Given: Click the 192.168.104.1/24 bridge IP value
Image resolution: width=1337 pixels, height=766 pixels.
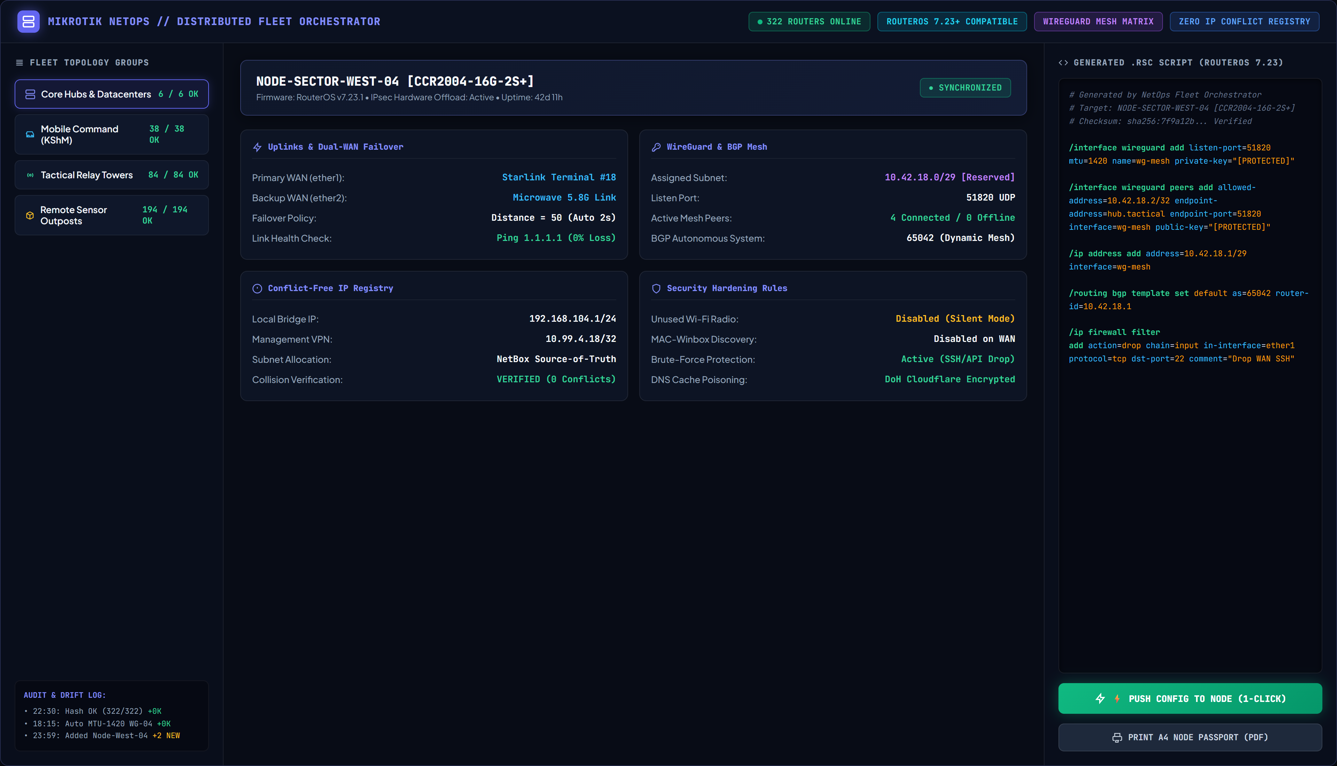Looking at the screenshot, I should (x=572, y=319).
